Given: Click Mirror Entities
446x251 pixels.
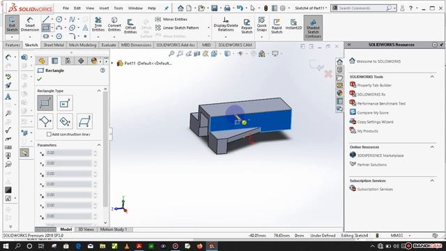Looking at the screenshot, I should pos(171,20).
